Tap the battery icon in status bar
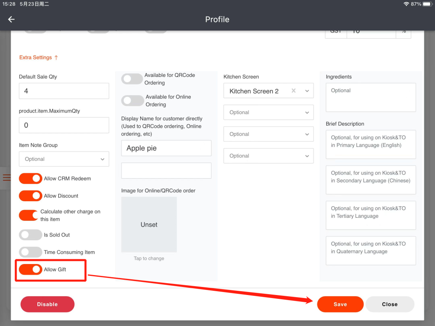Image resolution: width=435 pixels, height=326 pixels. 427,4
